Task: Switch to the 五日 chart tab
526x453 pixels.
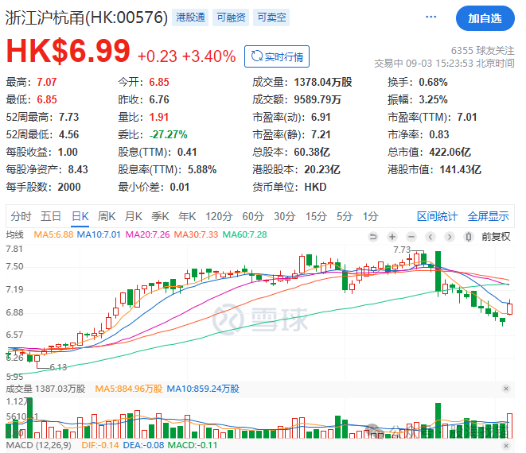Action: click(51, 216)
